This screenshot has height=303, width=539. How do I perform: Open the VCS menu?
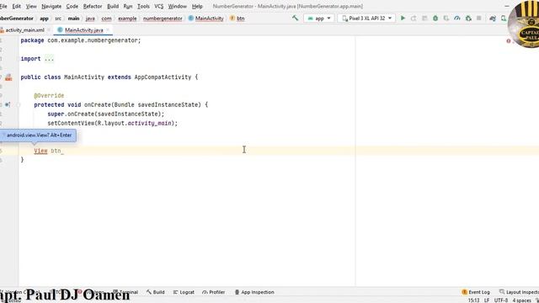159,6
